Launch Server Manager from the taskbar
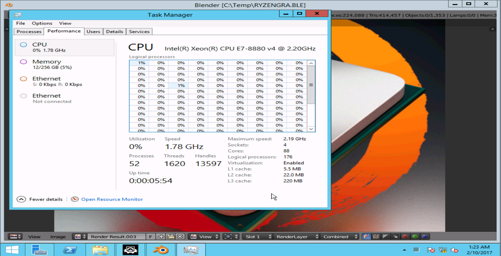The width and height of the screenshot is (501, 256). click(x=39, y=250)
